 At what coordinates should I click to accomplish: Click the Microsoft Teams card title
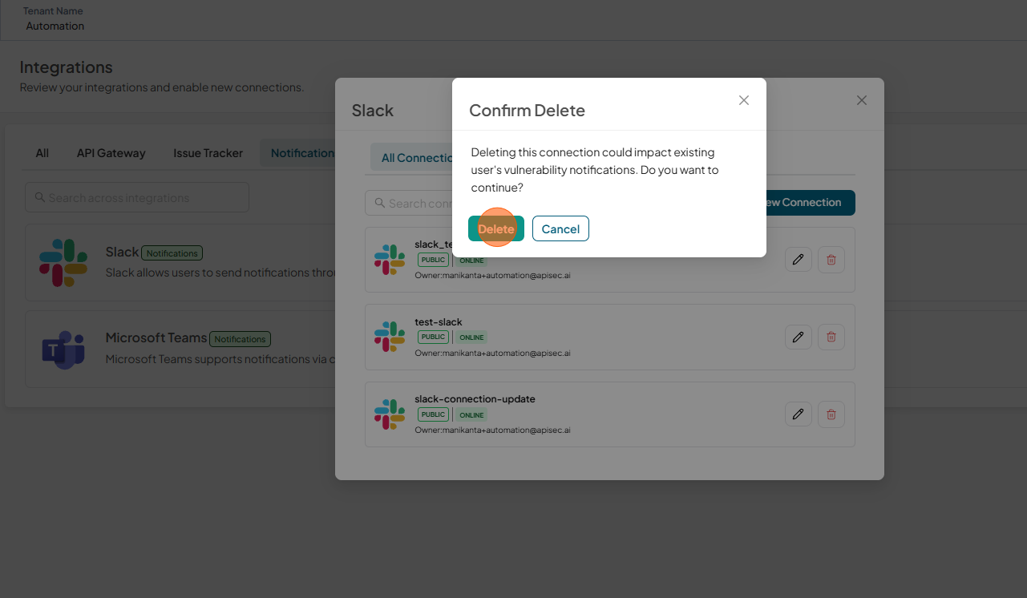[x=156, y=337]
